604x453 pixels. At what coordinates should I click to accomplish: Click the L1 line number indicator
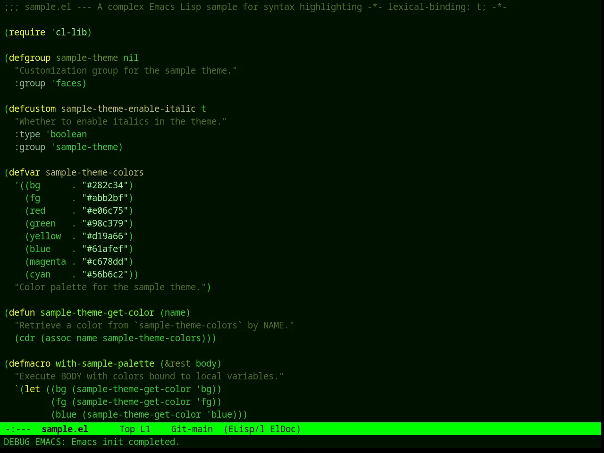point(145,429)
